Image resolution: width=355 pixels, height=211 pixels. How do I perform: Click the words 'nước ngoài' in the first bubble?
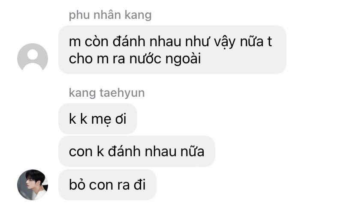[x=165, y=59]
